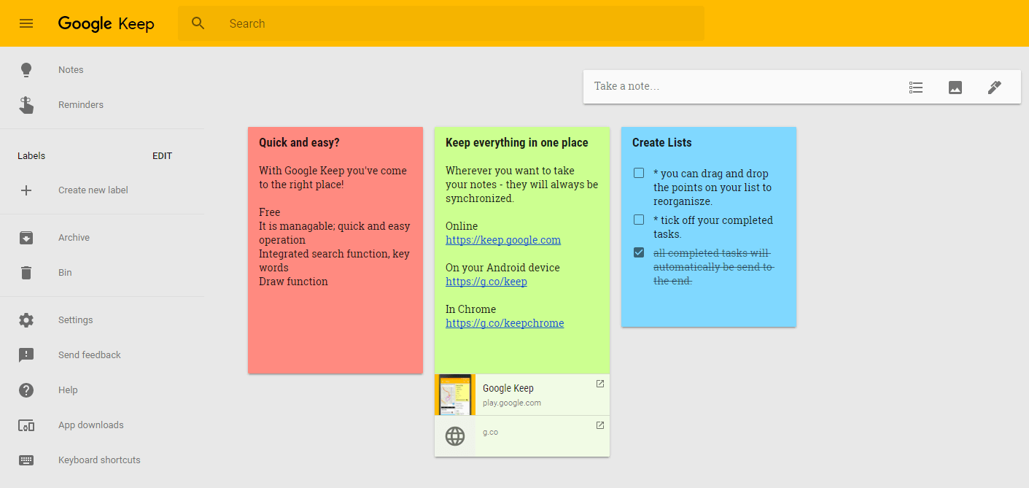Click the 'Labels' section heading
Image resolution: width=1029 pixels, height=488 pixels.
[31, 156]
